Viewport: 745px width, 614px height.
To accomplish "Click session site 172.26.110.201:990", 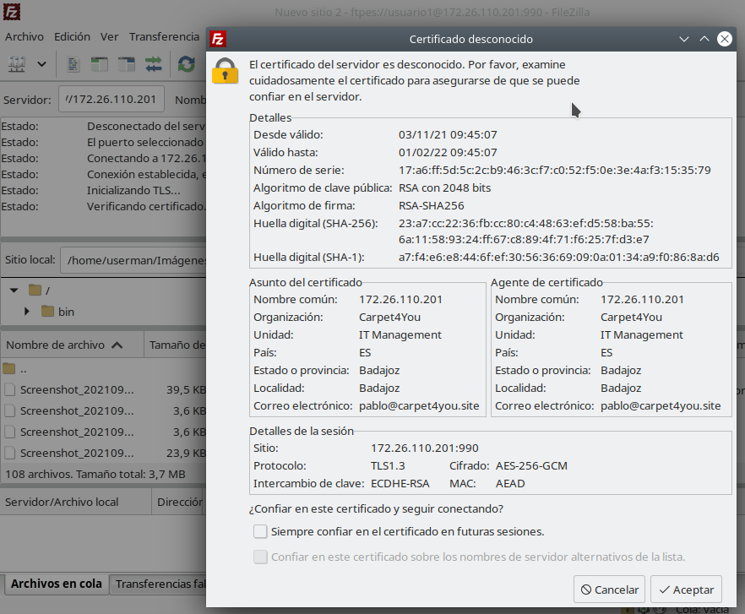I will [425, 448].
